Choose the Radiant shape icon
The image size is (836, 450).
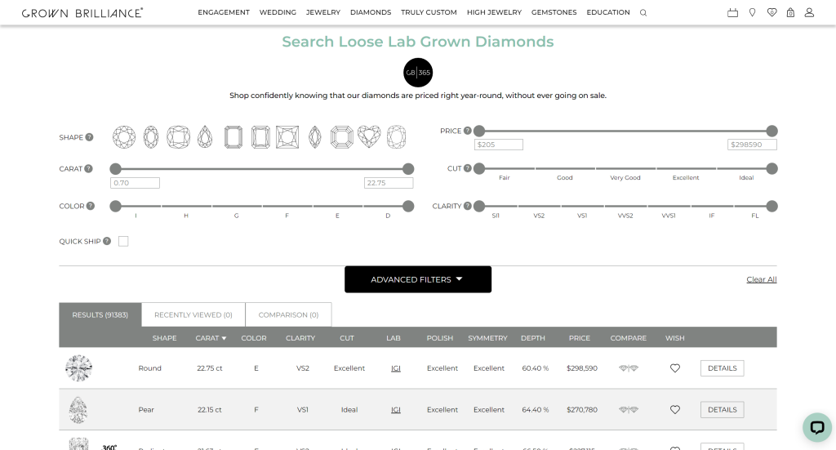(260, 137)
